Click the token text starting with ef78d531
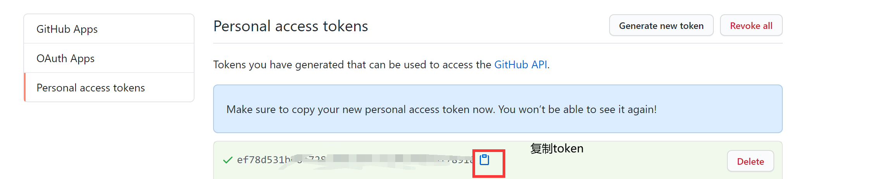The height and width of the screenshot is (179, 875). tap(264, 160)
